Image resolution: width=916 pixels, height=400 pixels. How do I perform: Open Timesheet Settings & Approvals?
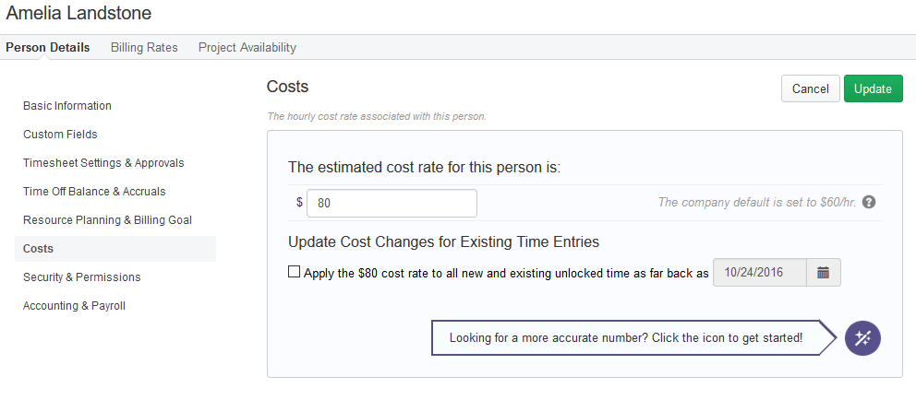pyautogui.click(x=103, y=163)
